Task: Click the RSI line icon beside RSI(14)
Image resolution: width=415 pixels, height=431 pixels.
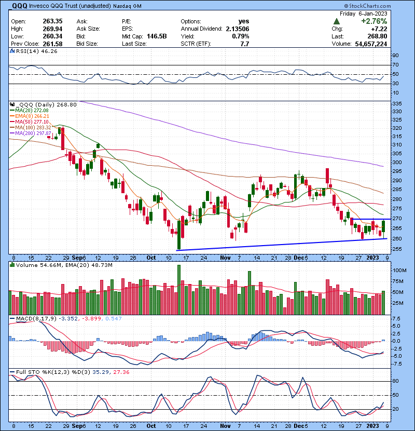Action: [x=12, y=51]
